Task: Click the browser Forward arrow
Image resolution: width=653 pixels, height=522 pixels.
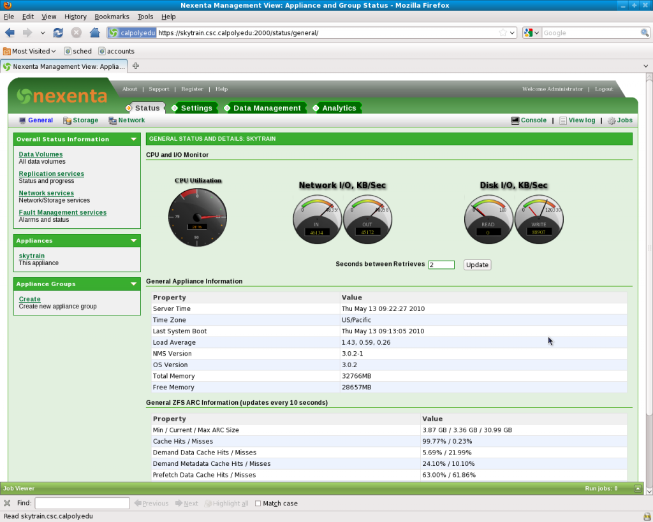Action: coord(27,33)
